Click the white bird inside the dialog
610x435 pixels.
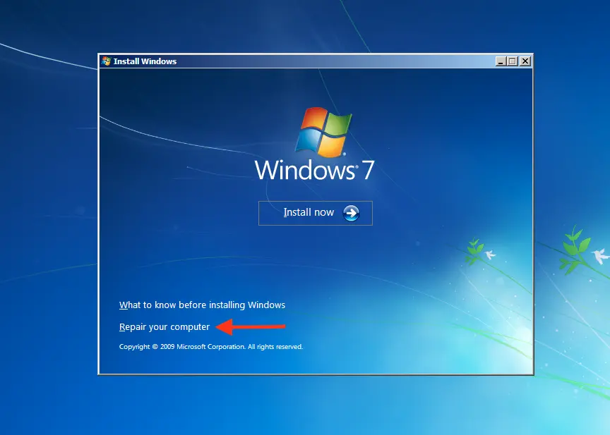[489, 254]
